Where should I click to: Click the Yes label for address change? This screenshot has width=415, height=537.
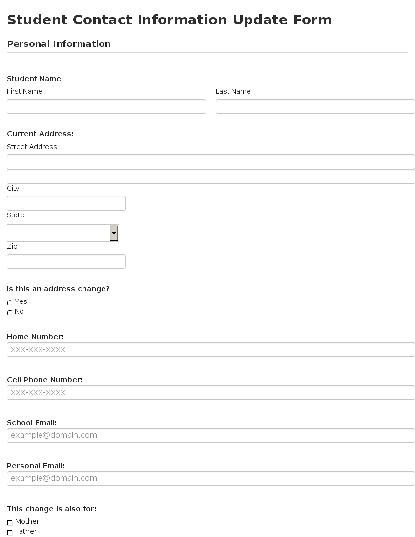point(21,301)
